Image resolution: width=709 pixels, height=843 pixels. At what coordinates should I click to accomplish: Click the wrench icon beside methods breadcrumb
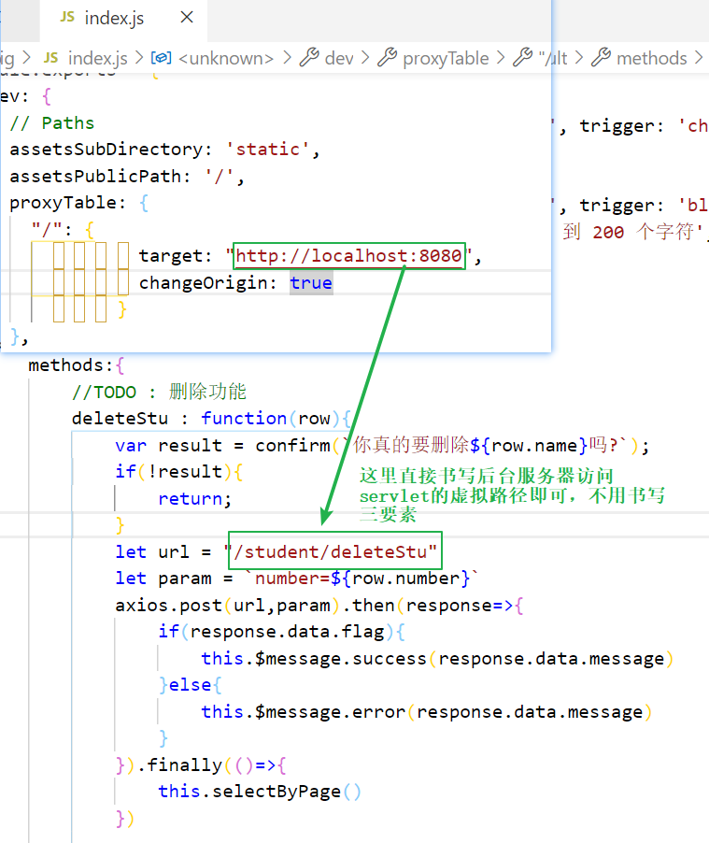[x=601, y=58]
